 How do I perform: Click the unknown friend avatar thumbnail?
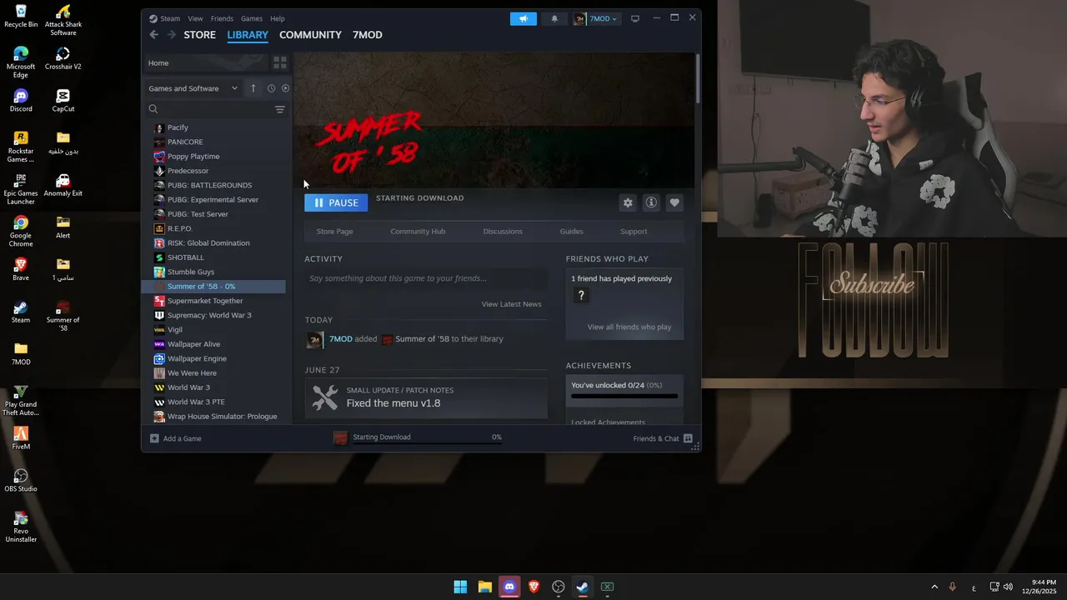point(581,295)
